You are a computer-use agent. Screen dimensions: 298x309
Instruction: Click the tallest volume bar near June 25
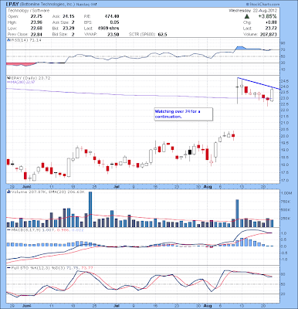click(x=90, y=209)
